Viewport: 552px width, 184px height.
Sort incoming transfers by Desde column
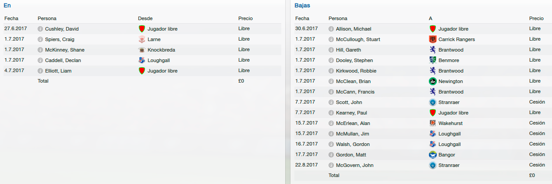[145, 18]
